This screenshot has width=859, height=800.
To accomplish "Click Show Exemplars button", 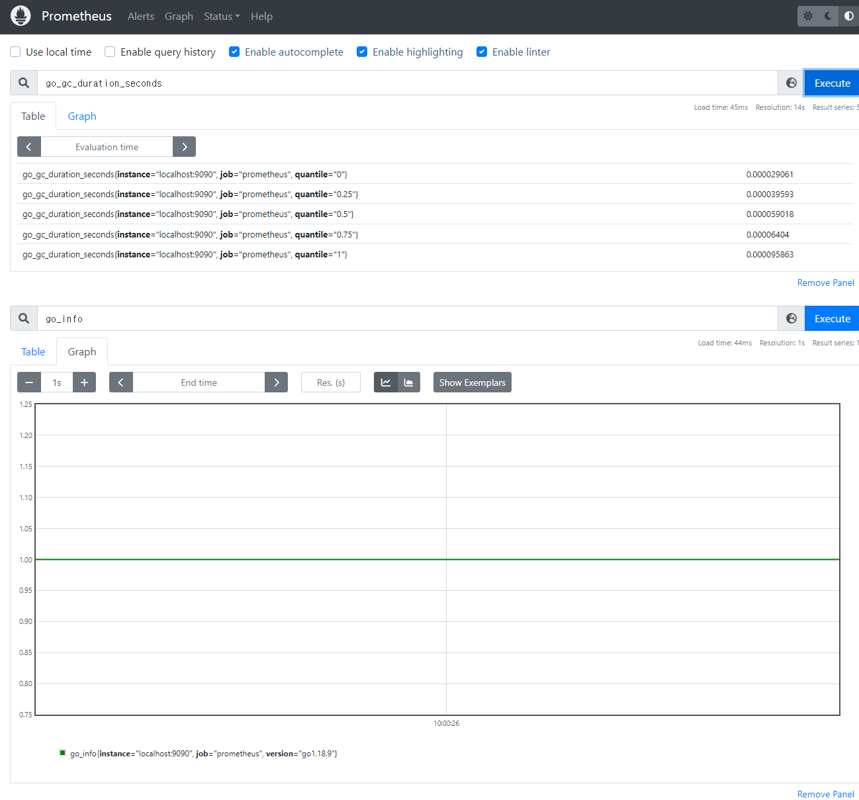I will (473, 382).
